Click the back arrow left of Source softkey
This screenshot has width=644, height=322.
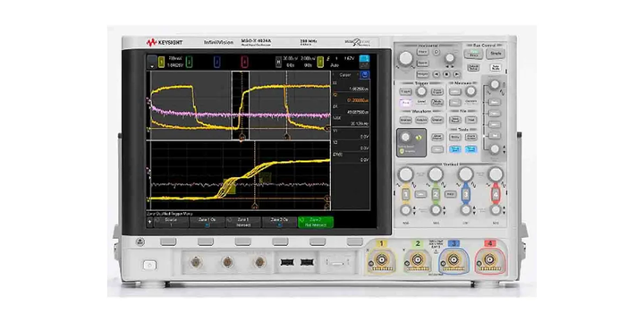click(149, 222)
